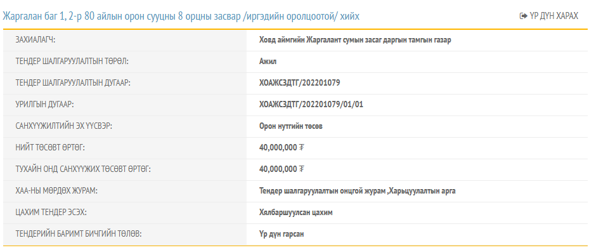Click the Хялбаршуулсан цахим value
The width and height of the screenshot is (589, 250).
[296, 213]
